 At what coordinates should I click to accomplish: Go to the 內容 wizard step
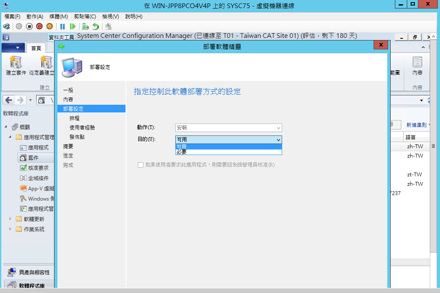coord(68,100)
